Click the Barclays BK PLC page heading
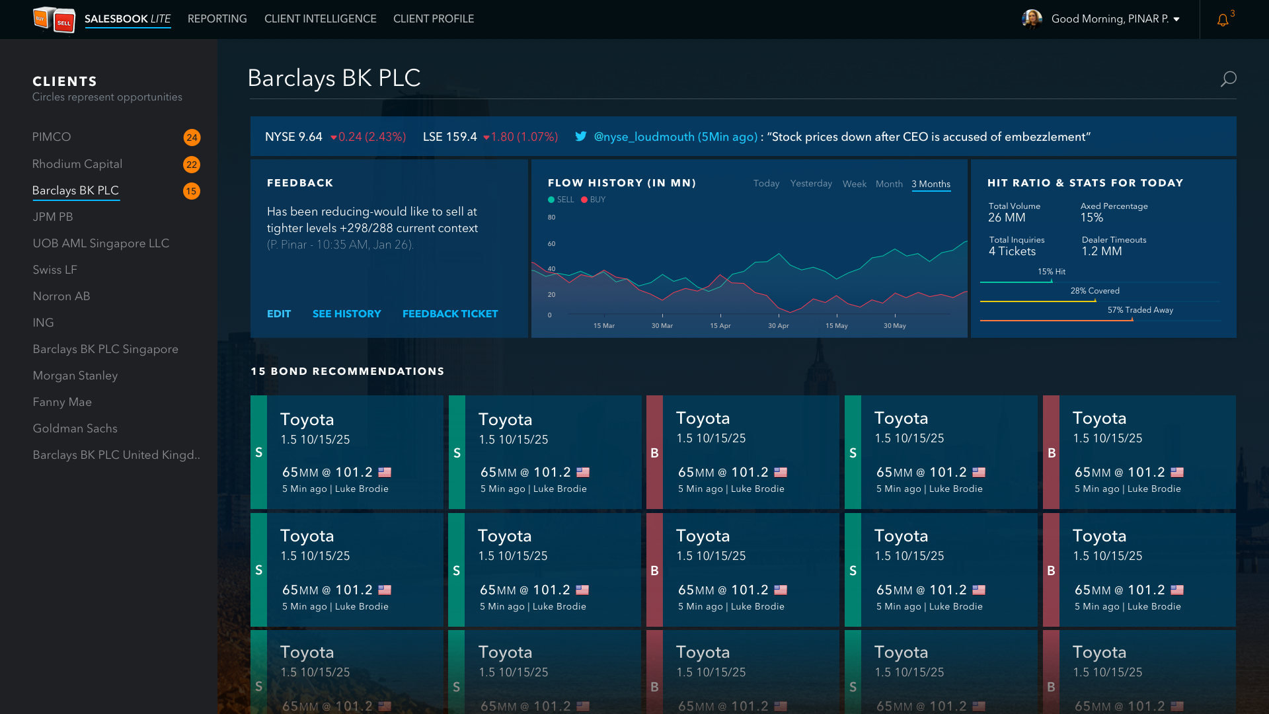1269x714 pixels. [x=334, y=78]
